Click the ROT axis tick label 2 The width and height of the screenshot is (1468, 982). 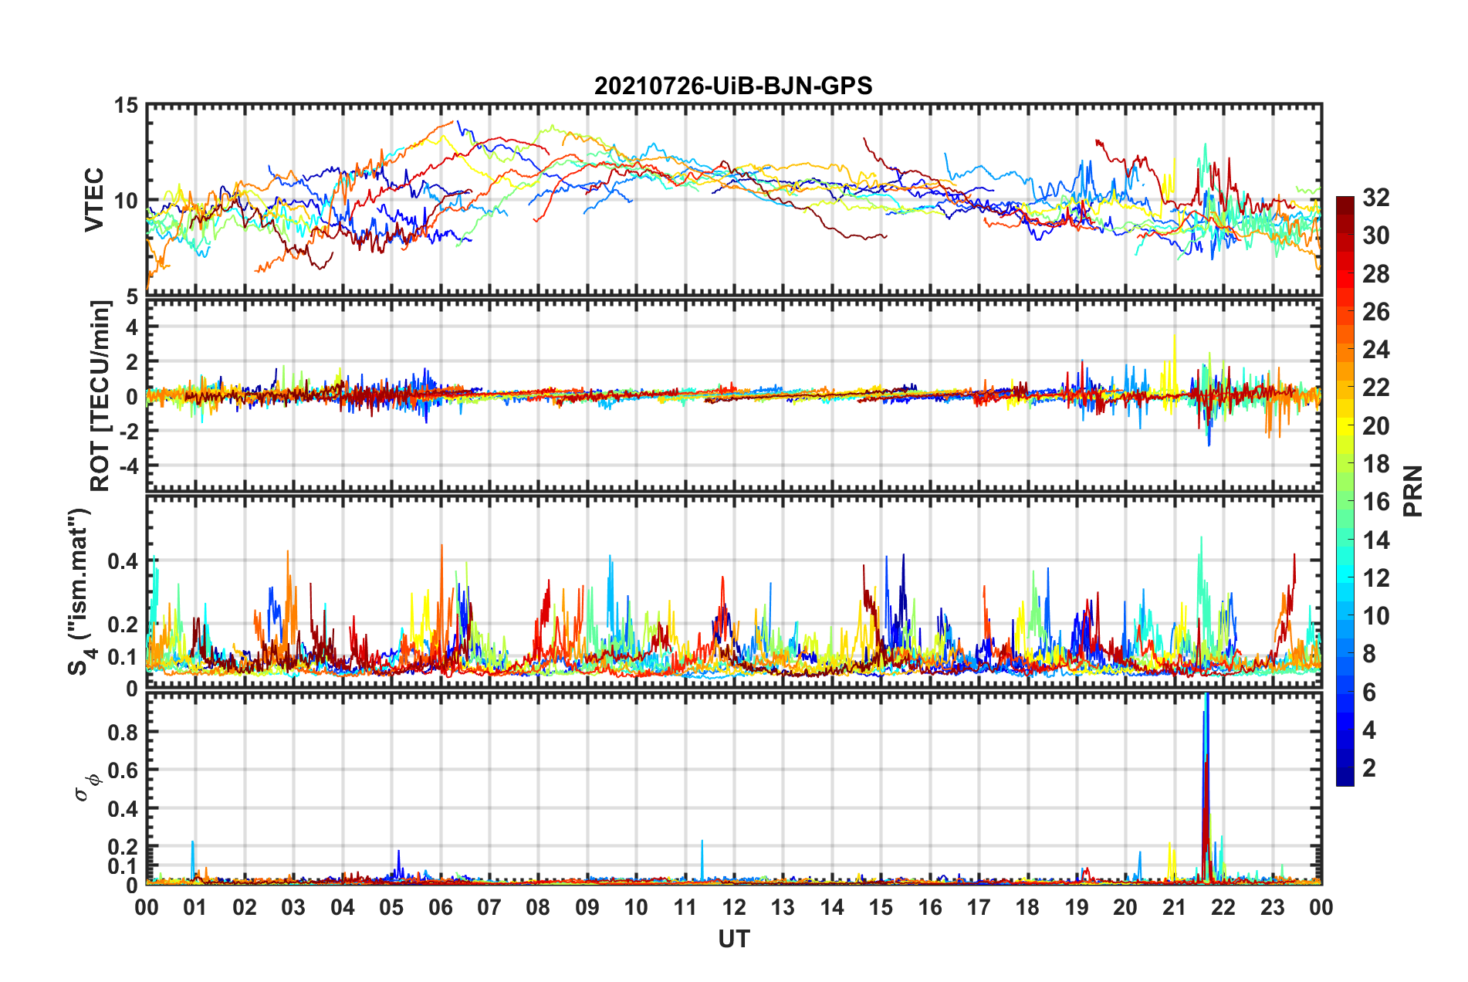click(132, 361)
